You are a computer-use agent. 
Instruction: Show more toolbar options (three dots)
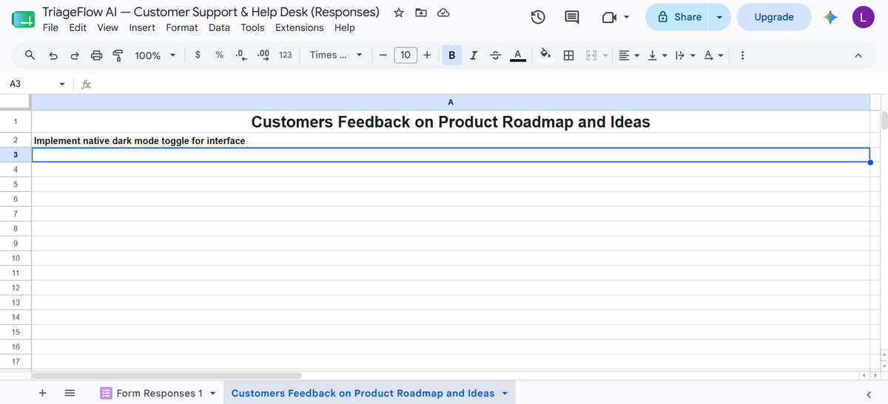pos(742,55)
